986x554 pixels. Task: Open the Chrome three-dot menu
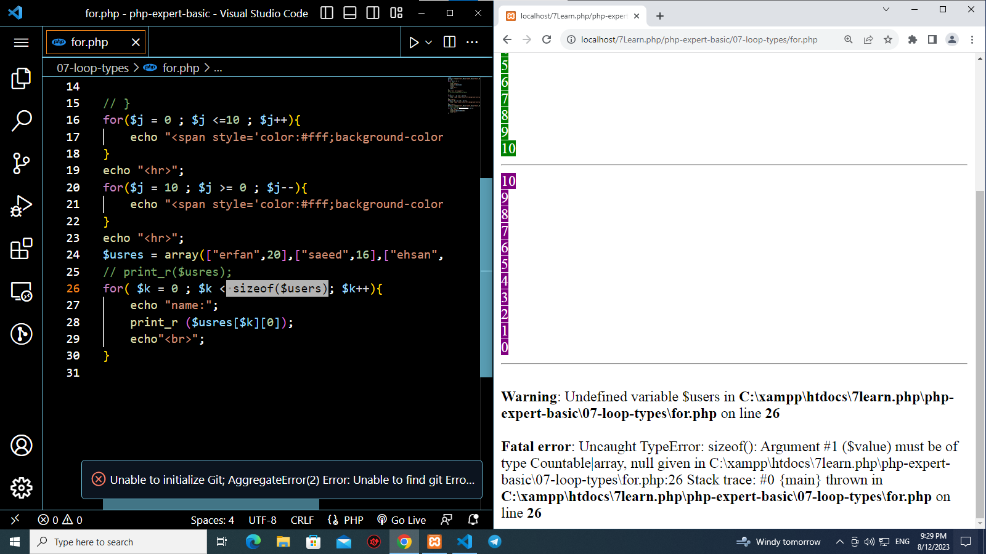[x=972, y=39]
